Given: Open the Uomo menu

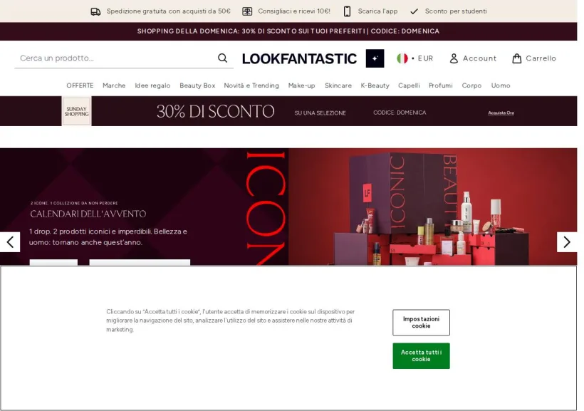Looking at the screenshot, I should tap(501, 85).
